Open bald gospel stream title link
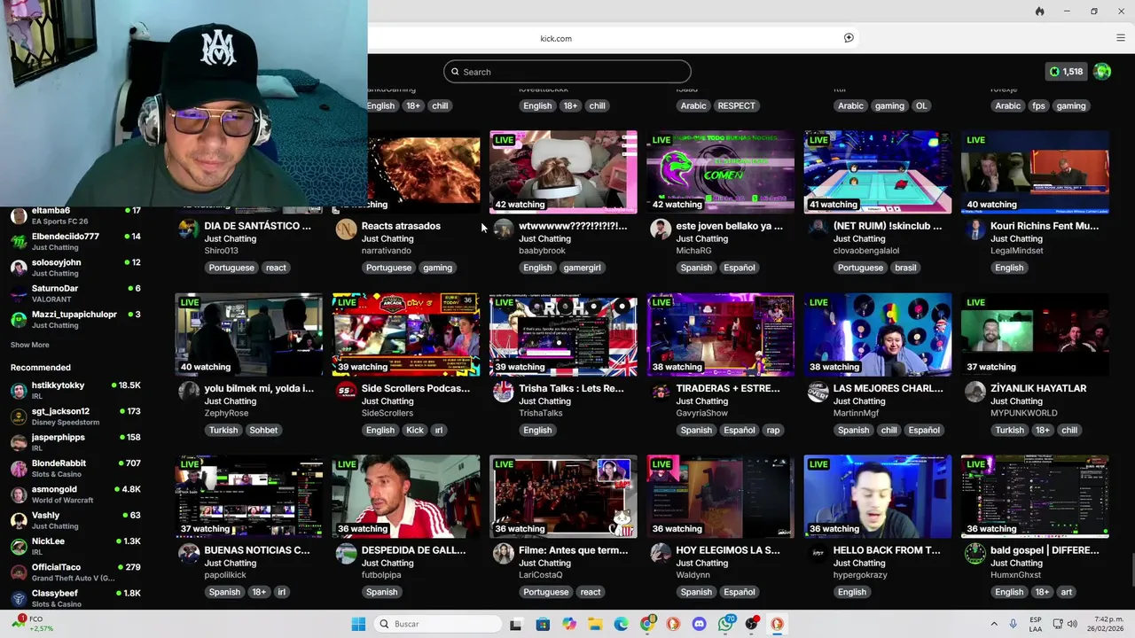 click(x=1045, y=550)
